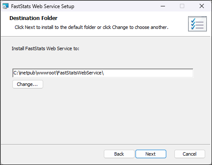Click the Next button
212x165 pixels.
pyautogui.click(x=151, y=154)
